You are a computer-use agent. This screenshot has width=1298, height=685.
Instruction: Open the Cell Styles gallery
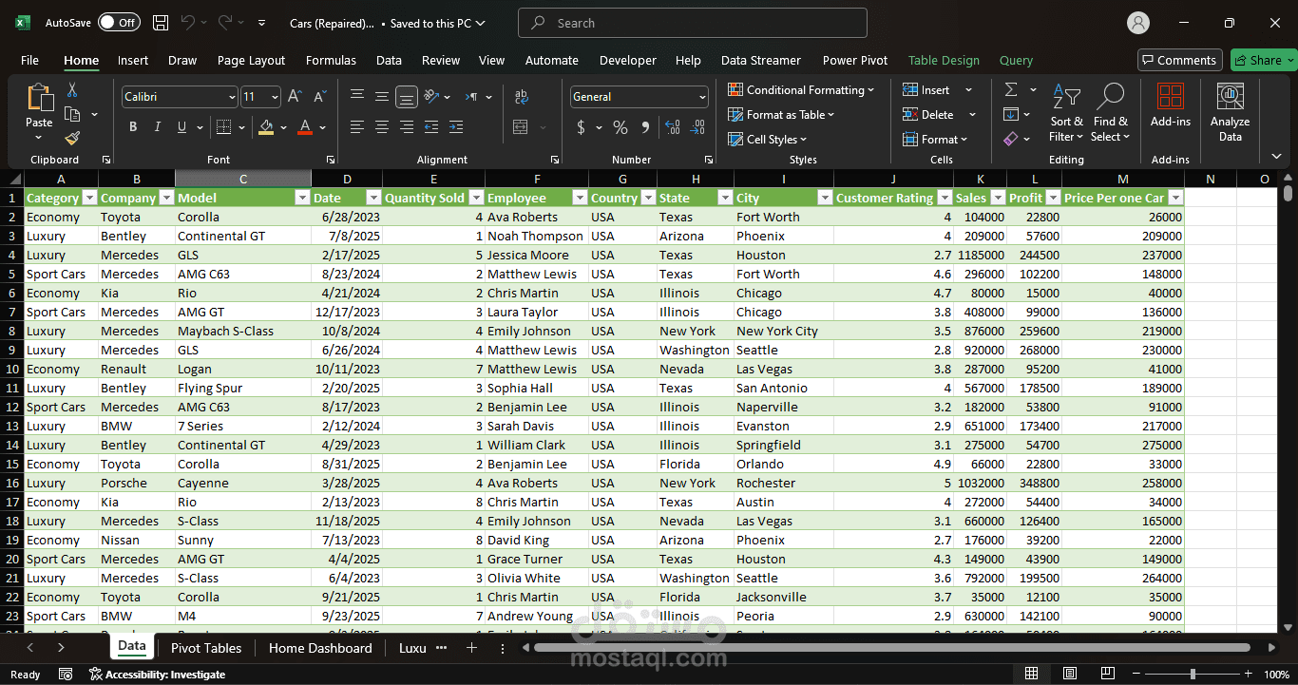coord(770,139)
